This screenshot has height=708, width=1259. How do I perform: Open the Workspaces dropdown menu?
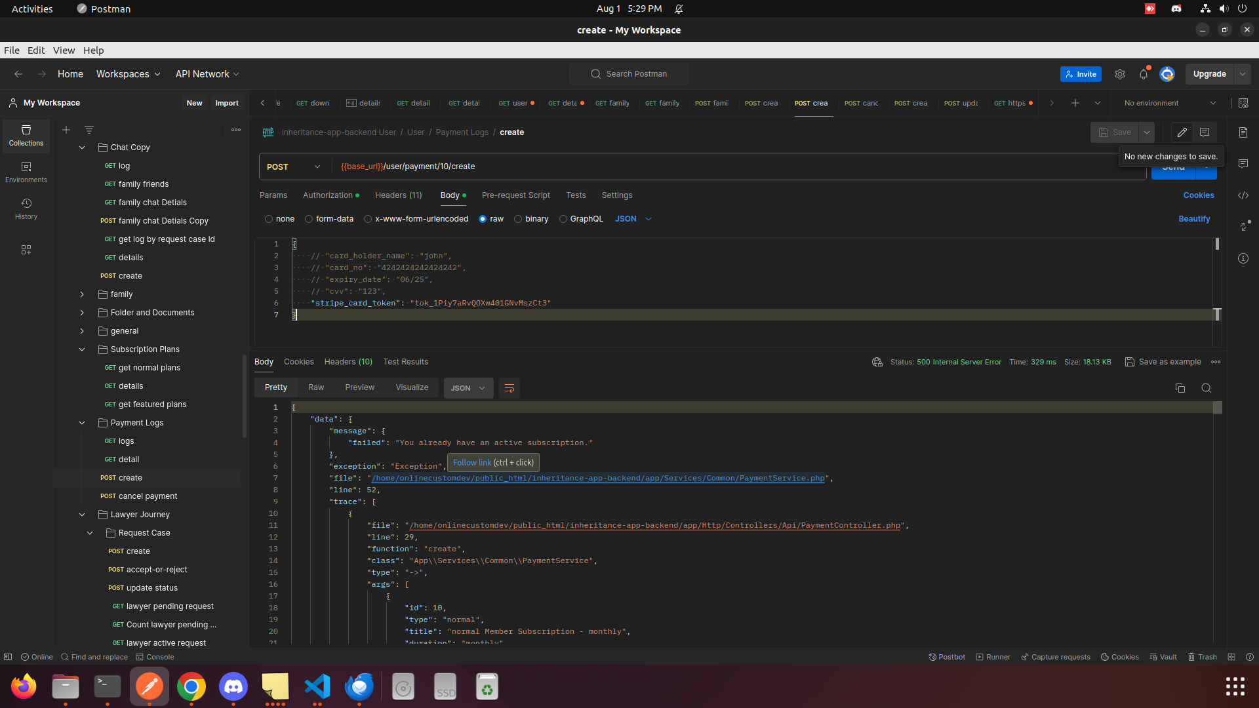coord(129,74)
